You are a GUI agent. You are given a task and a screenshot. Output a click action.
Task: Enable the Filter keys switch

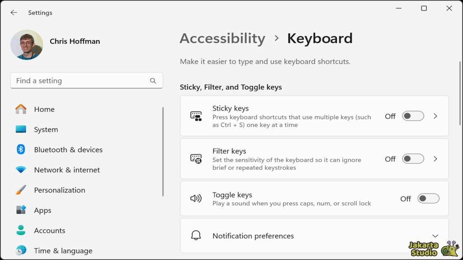coord(413,159)
